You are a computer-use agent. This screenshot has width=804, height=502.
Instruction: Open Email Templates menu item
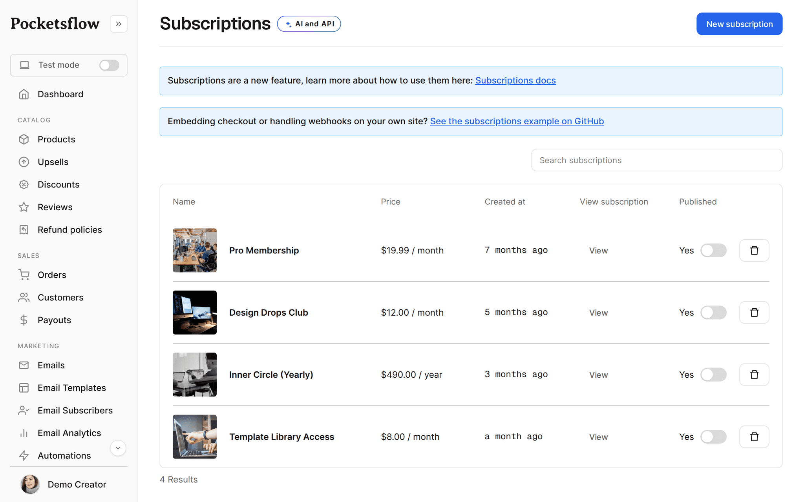(x=72, y=388)
